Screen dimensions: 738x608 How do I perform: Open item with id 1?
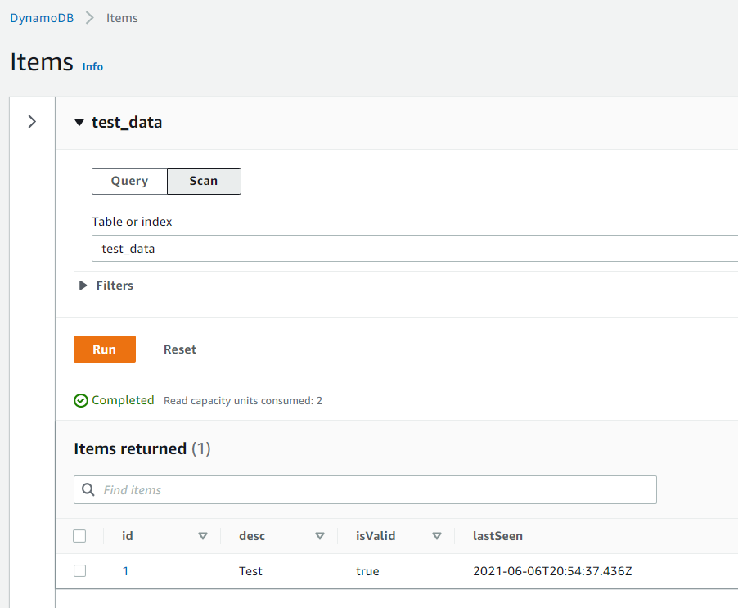[x=125, y=571]
